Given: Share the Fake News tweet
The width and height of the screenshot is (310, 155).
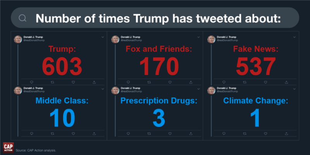Looking at the screenshot, I should 286,82.
